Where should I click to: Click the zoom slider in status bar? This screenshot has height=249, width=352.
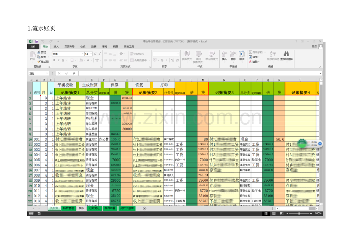[300, 213]
